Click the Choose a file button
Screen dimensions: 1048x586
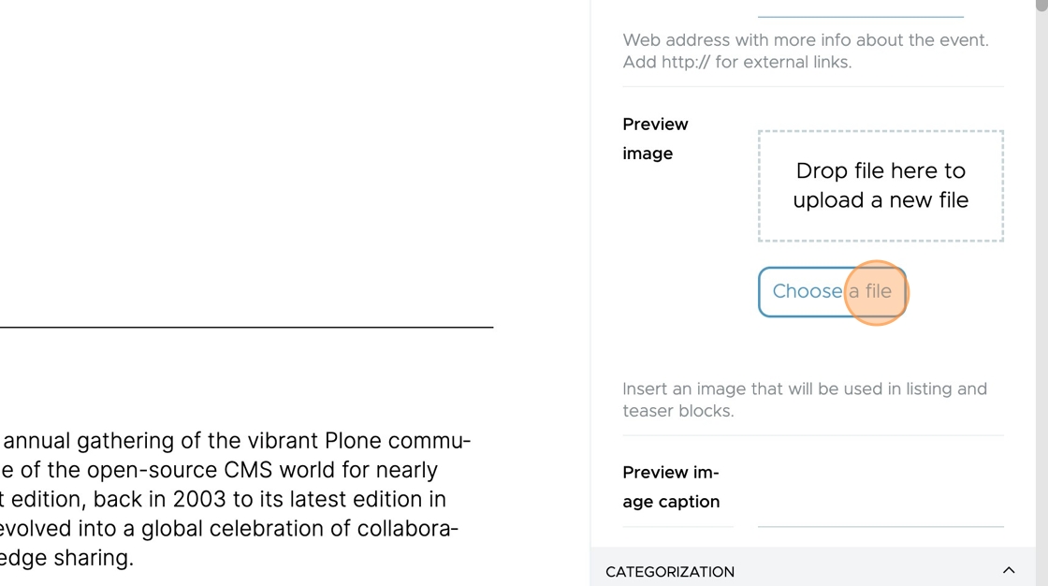tap(832, 292)
